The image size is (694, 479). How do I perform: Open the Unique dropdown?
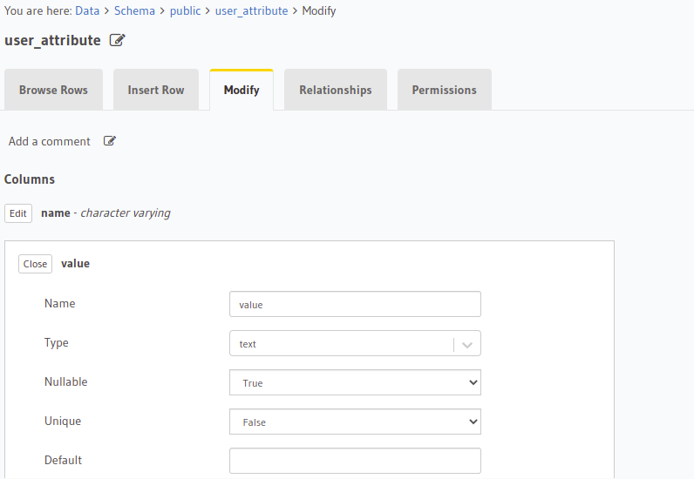[355, 422]
